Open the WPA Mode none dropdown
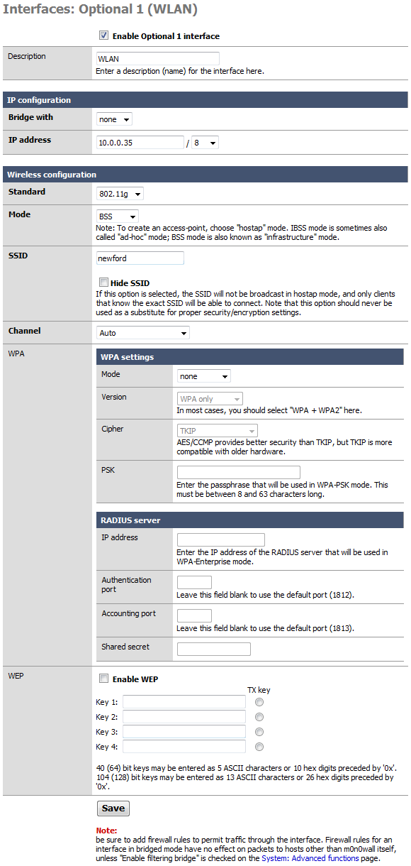 (x=204, y=376)
